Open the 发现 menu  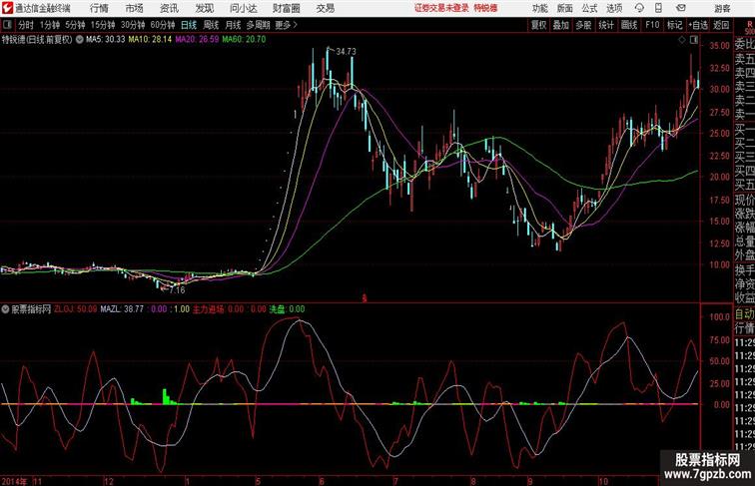204,8
